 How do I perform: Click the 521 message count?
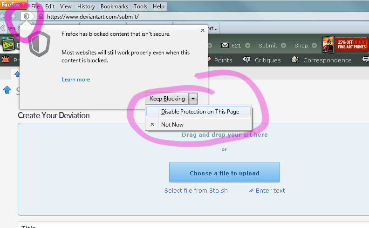click(x=236, y=46)
